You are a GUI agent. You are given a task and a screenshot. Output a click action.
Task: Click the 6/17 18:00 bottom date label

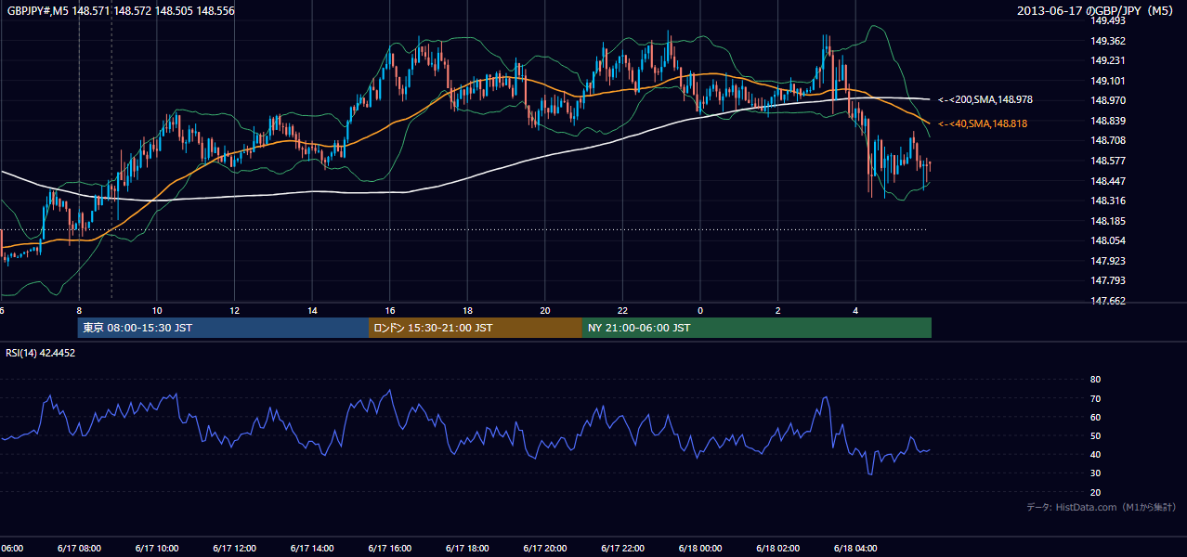click(x=466, y=549)
